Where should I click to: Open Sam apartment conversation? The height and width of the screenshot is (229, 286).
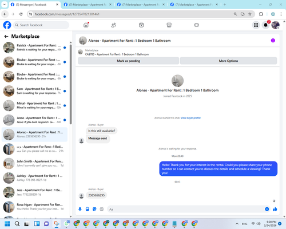pyautogui.click(x=34, y=91)
